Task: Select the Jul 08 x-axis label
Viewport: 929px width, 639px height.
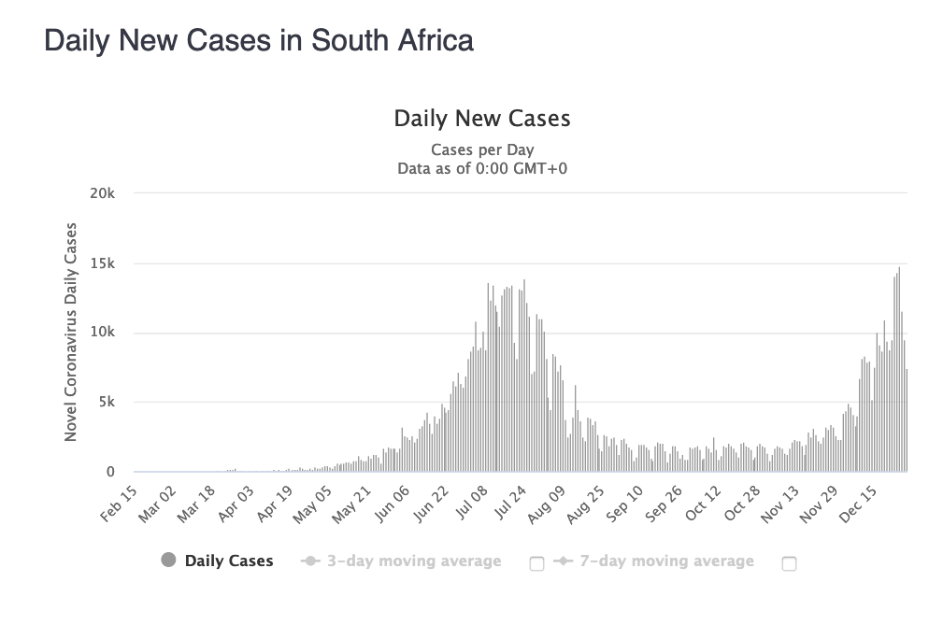Action: pos(472,503)
